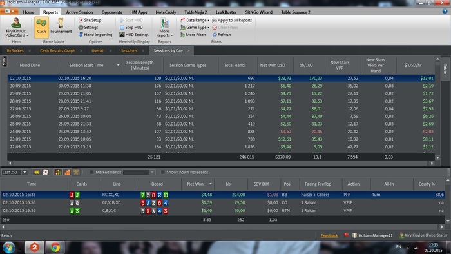The width and height of the screenshot is (451, 254).
Task: Click the Stop HUD button
Action: tap(131, 27)
